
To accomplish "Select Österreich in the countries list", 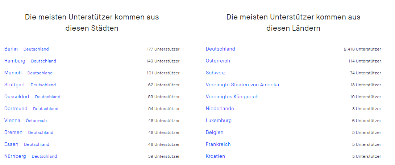I will coord(218,61).
